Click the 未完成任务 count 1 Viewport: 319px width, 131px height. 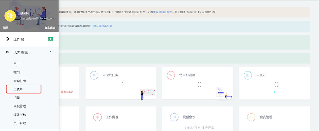(x=122, y=85)
